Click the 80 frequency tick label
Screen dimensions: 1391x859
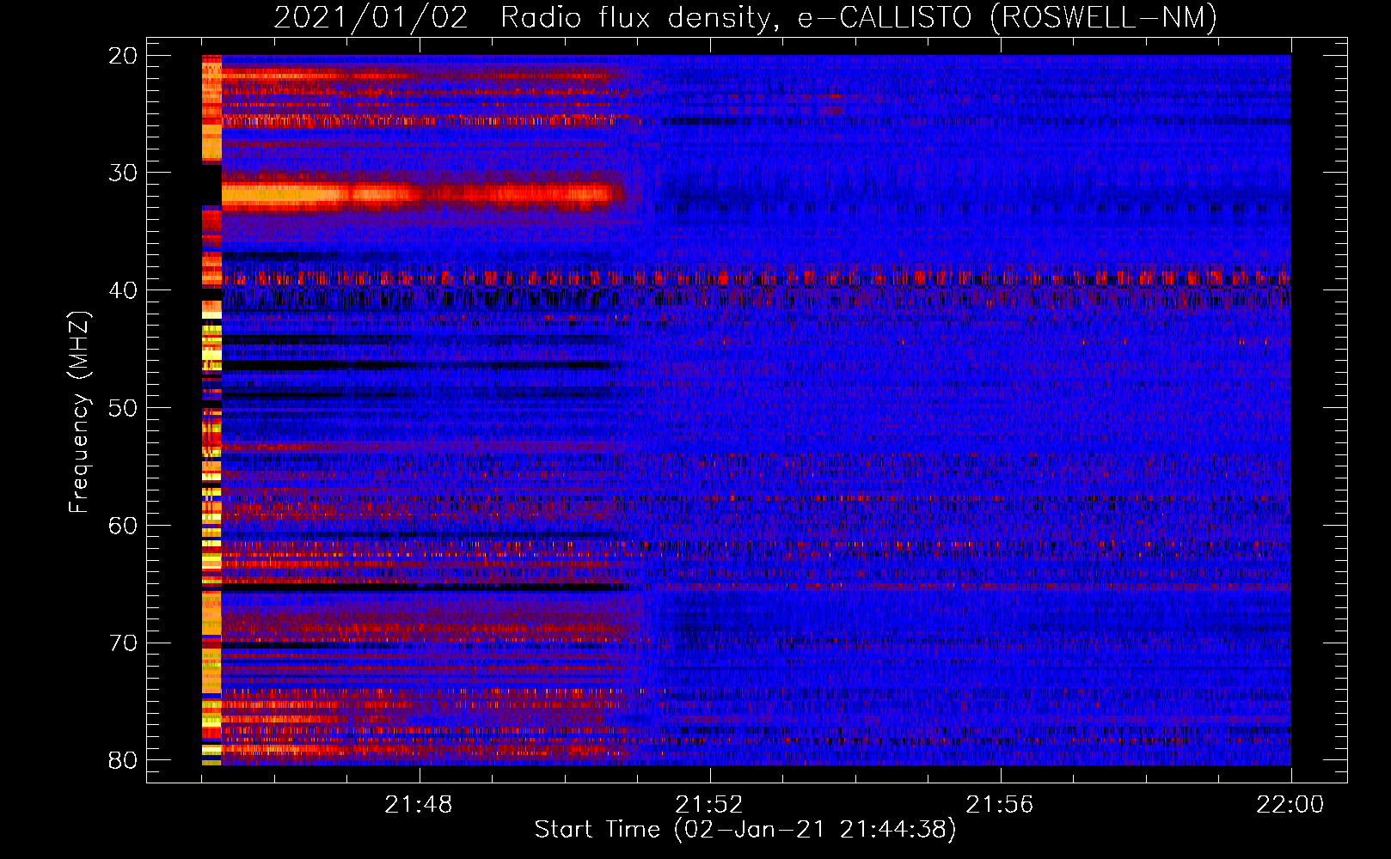pyautogui.click(x=124, y=760)
